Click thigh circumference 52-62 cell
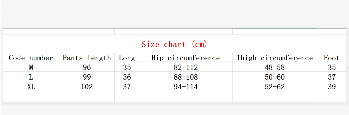 tap(275, 86)
